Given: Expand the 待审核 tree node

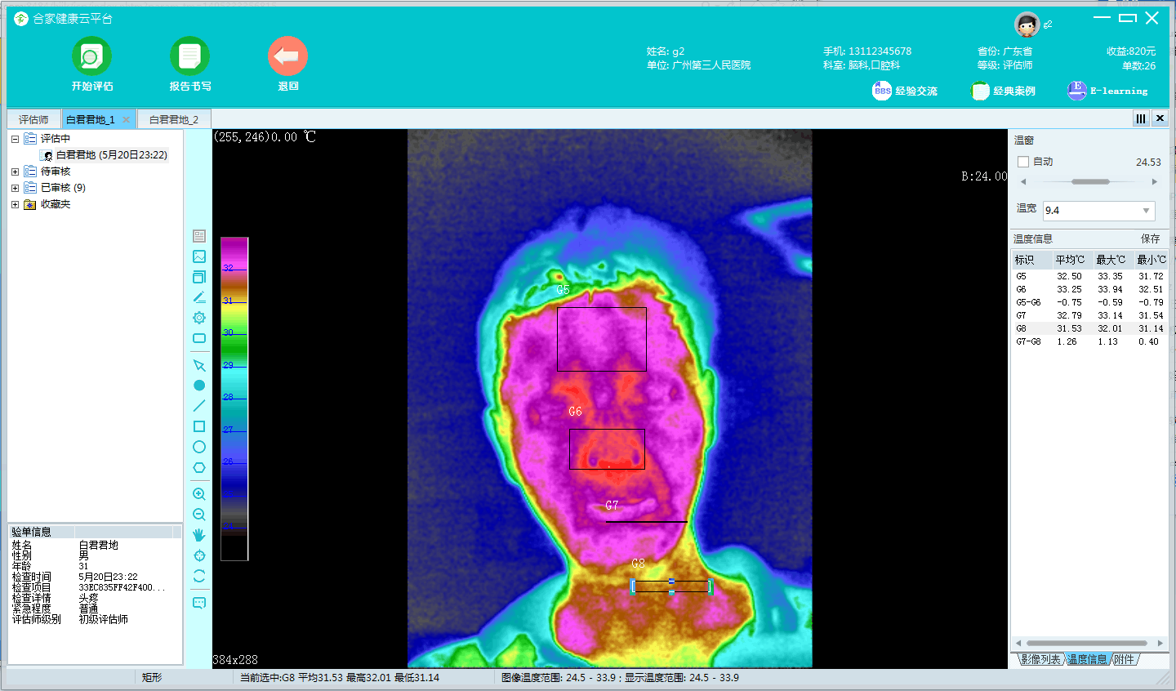Looking at the screenshot, I should [x=15, y=172].
